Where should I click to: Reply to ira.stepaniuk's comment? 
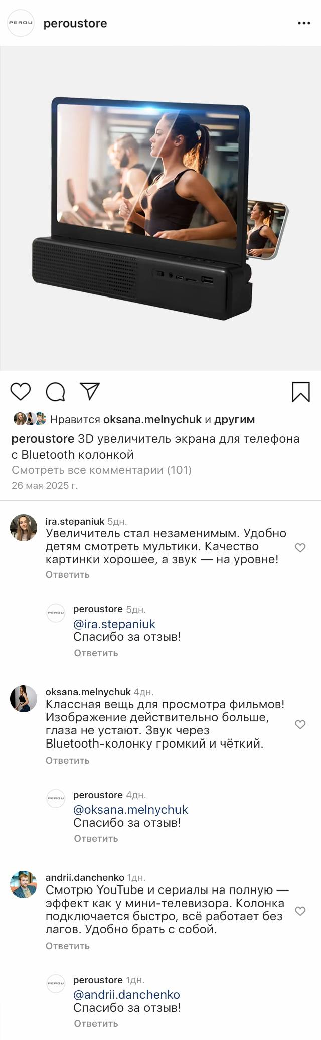click(67, 574)
